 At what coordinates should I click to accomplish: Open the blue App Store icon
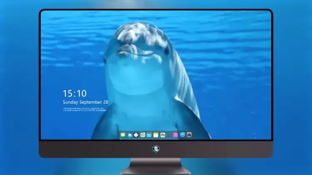click(183, 135)
